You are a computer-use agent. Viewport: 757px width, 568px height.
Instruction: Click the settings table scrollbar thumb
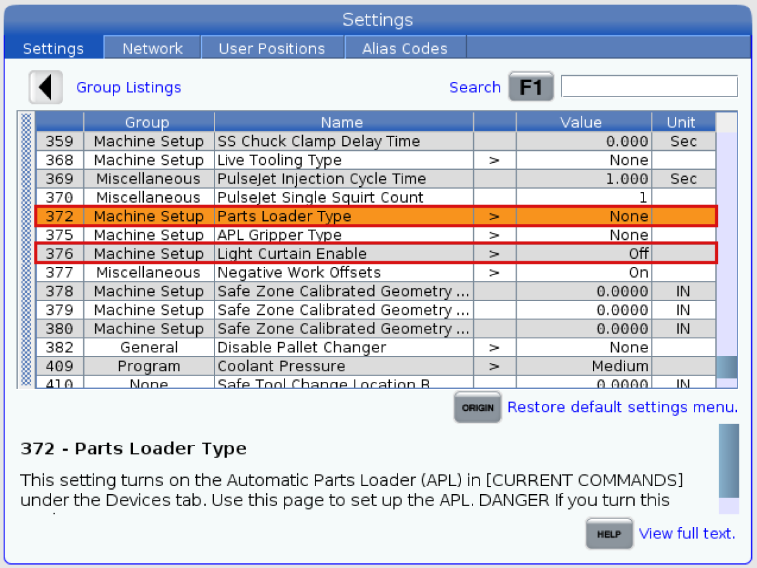click(726, 367)
